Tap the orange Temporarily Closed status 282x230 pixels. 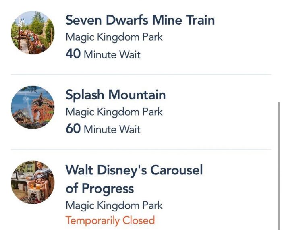pyautogui.click(x=110, y=220)
